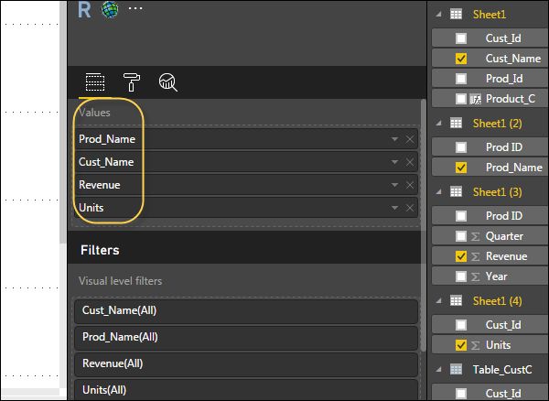Image resolution: width=549 pixels, height=401 pixels.
Task: Click the Sheet1 (4) table grid icon
Action: pyautogui.click(x=456, y=301)
